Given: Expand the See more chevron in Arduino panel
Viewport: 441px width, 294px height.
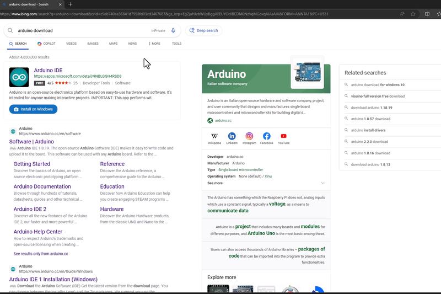Looking at the screenshot, I should 322,183.
